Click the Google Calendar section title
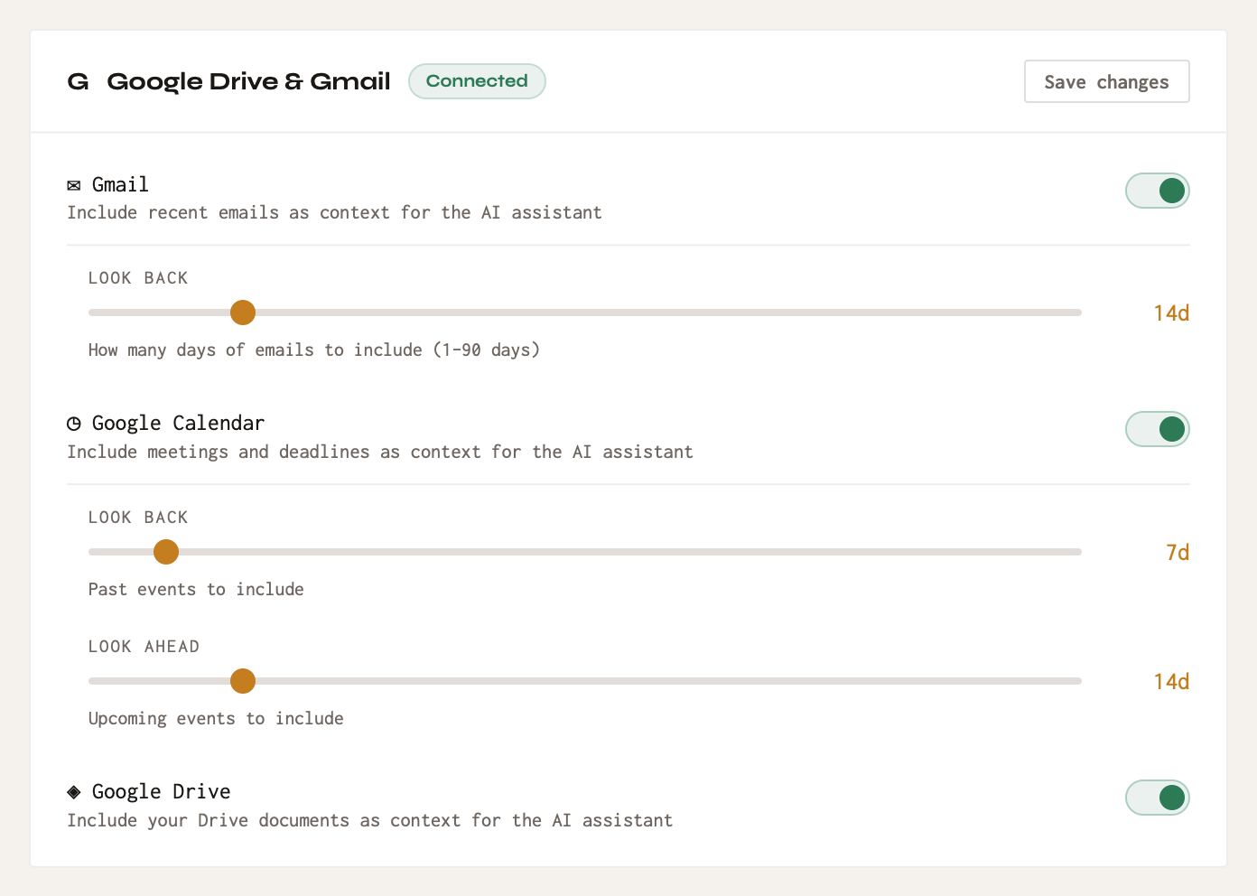Image resolution: width=1257 pixels, height=896 pixels. pos(179,424)
